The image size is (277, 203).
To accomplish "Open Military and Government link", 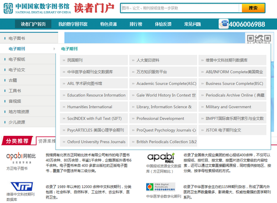I will [232, 106].
